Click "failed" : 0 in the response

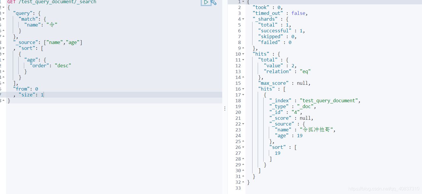point(275,42)
